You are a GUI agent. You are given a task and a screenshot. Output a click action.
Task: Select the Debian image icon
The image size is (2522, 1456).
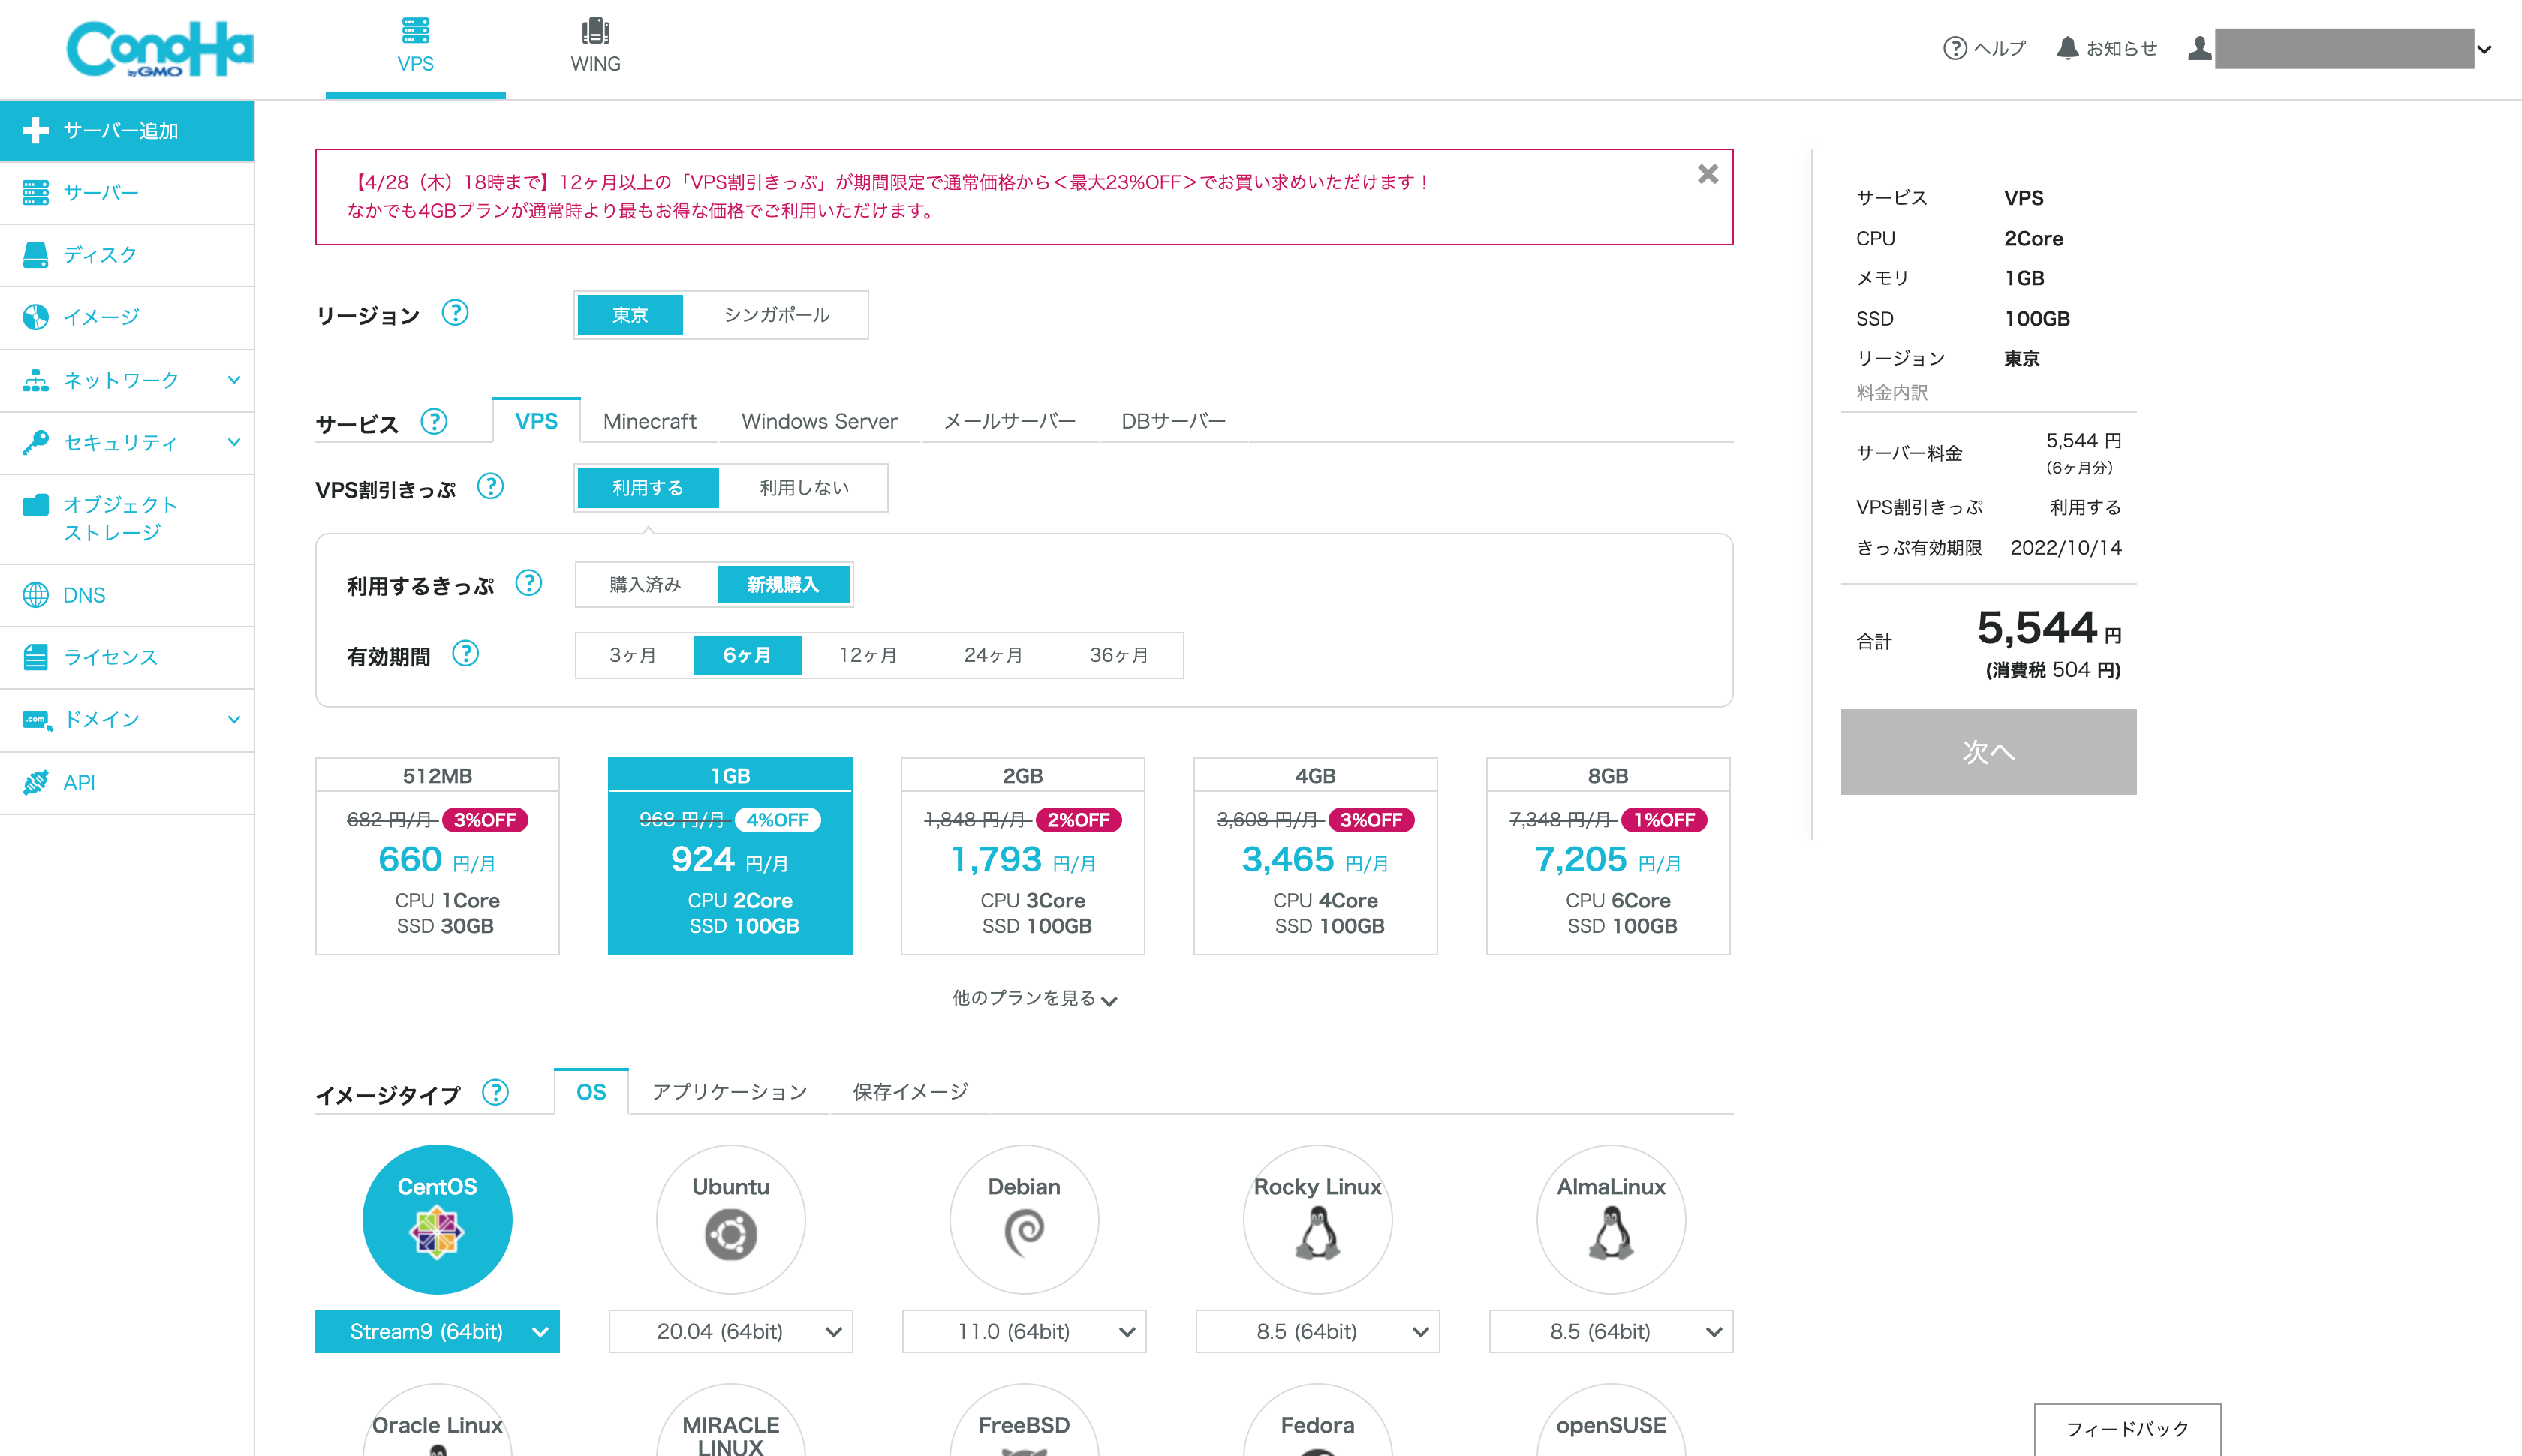(1024, 1219)
